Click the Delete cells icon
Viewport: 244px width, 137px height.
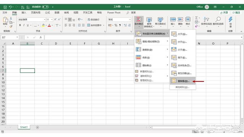click(x=180, y=19)
